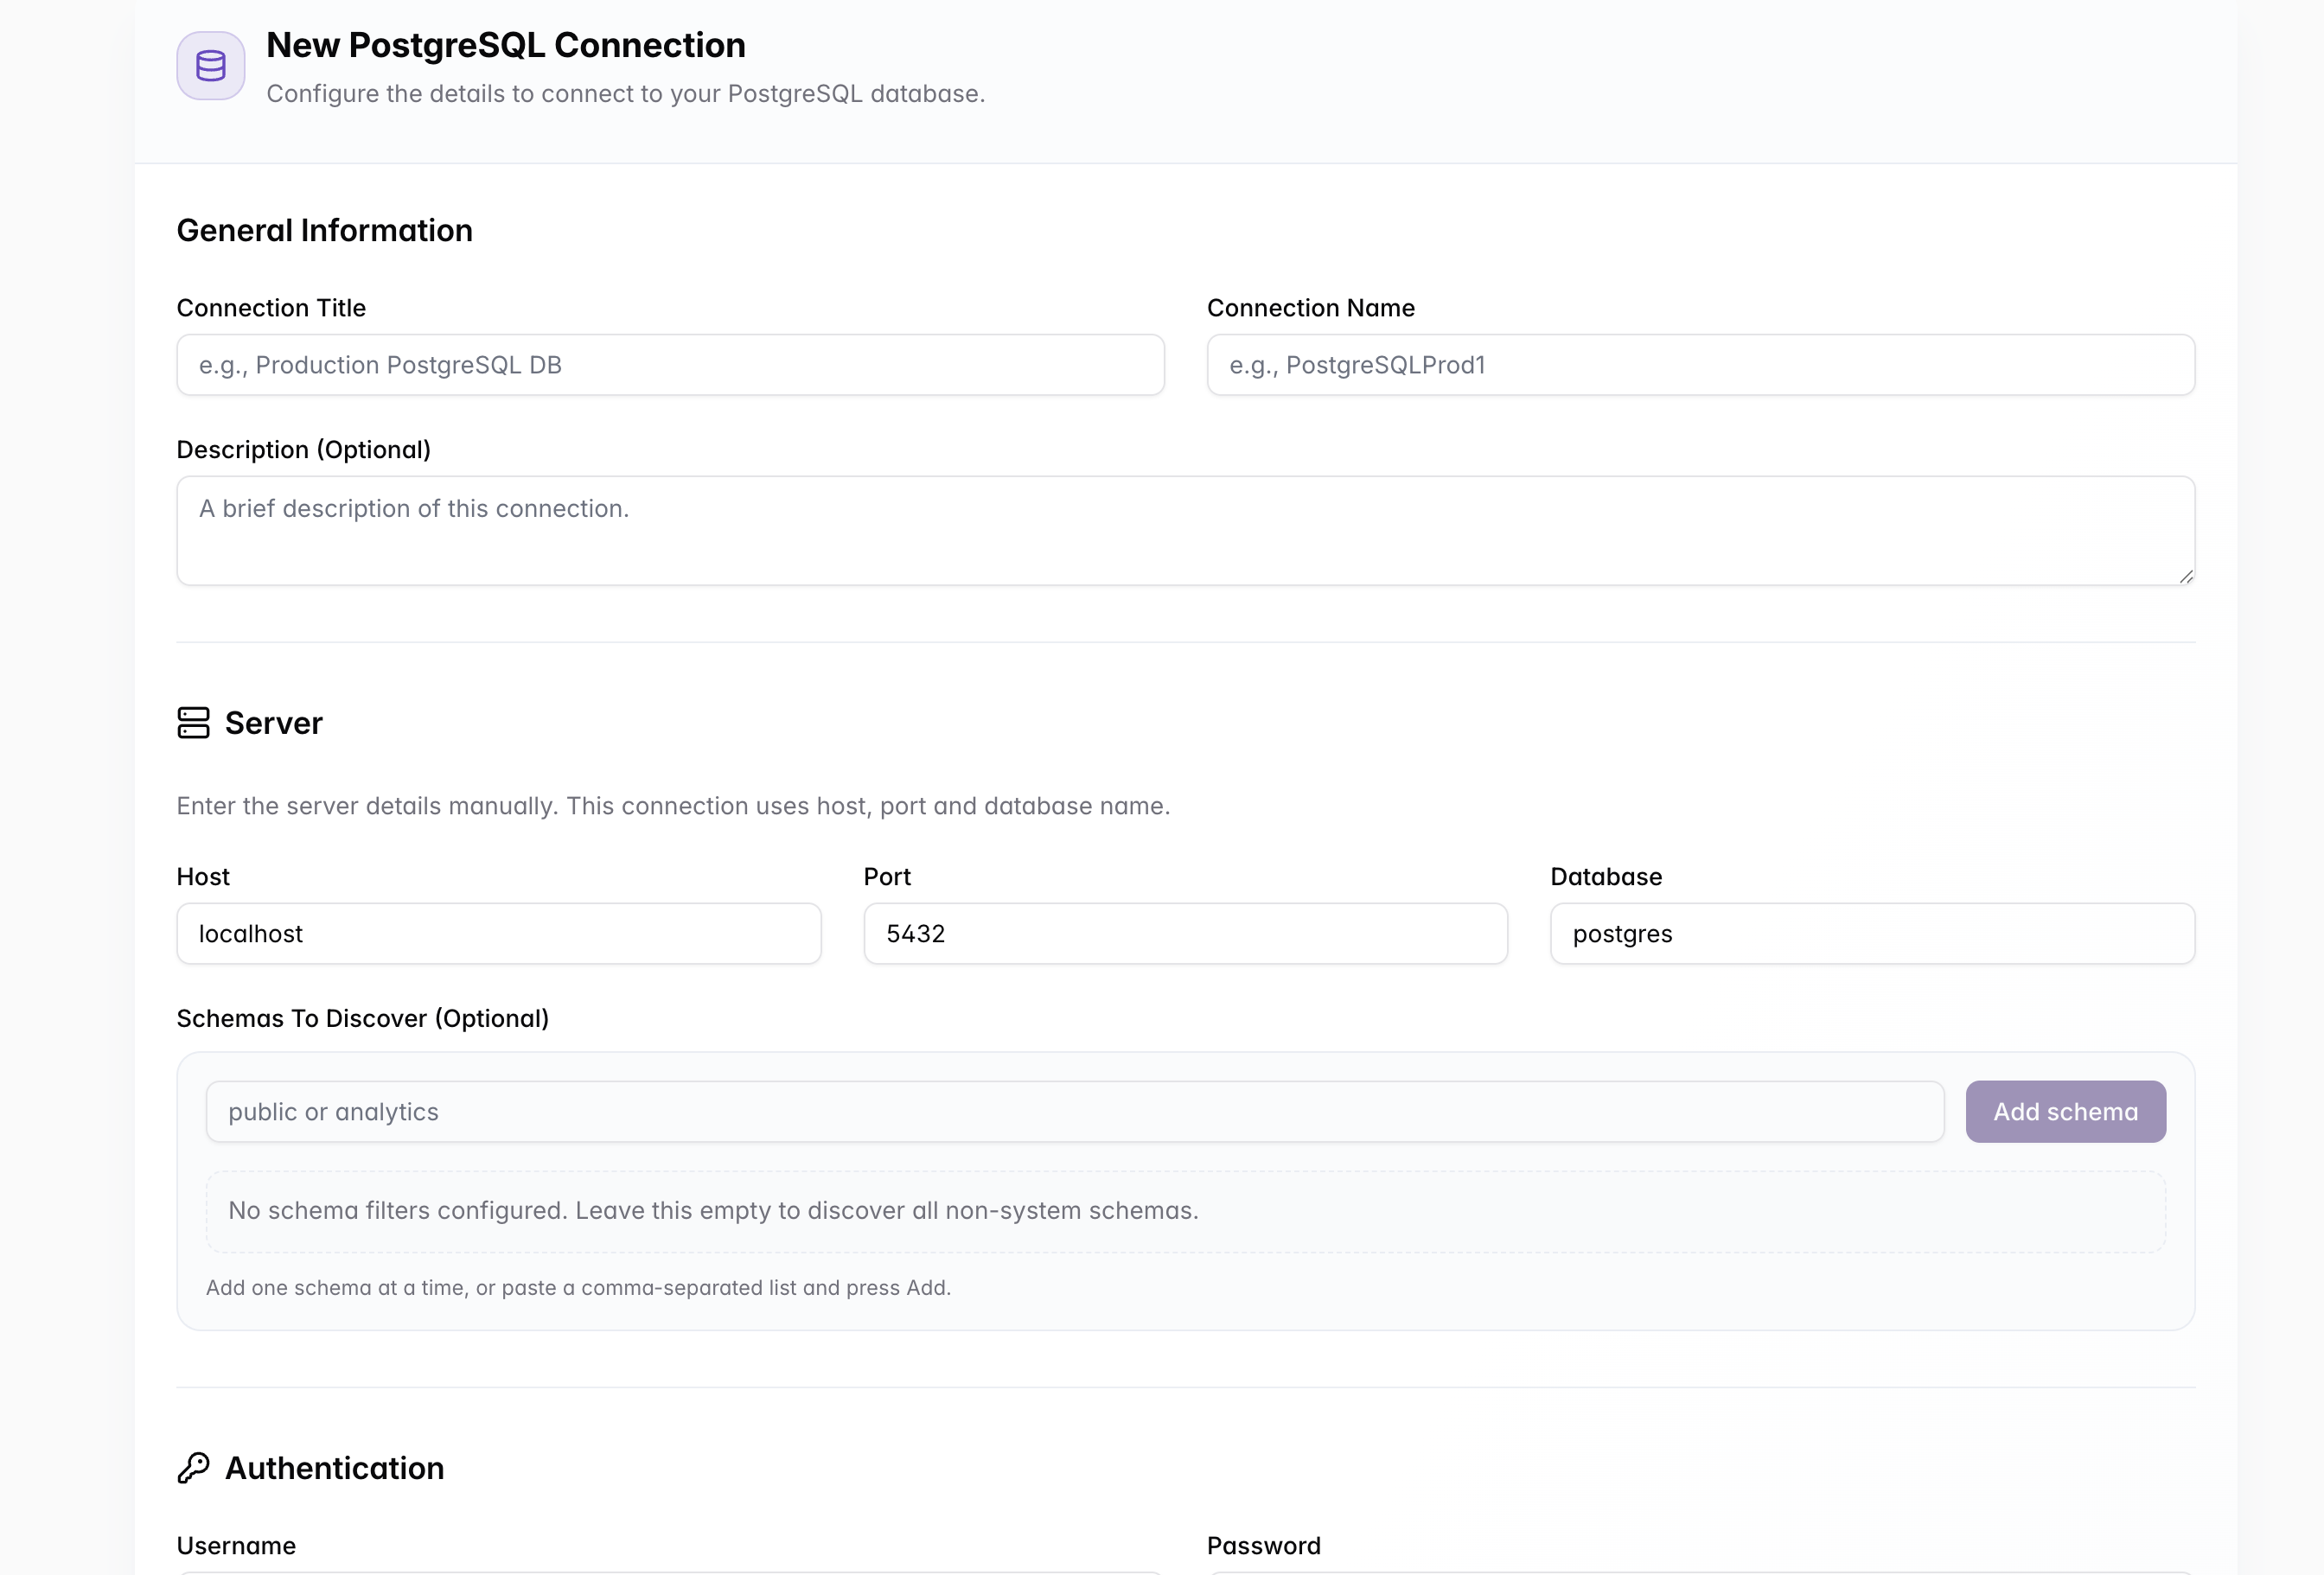Click the 'New PostgreSQL Connection' heading
2324x1575 pixels.
click(506, 45)
